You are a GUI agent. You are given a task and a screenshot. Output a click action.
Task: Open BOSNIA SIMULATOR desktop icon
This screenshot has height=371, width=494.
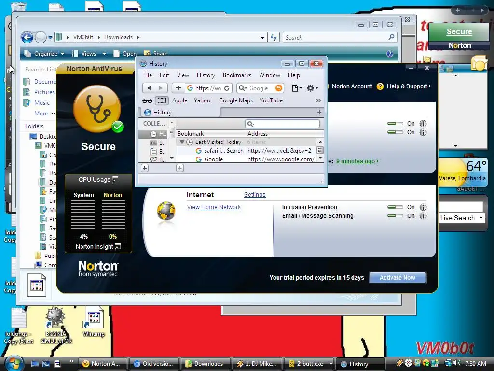point(56,326)
